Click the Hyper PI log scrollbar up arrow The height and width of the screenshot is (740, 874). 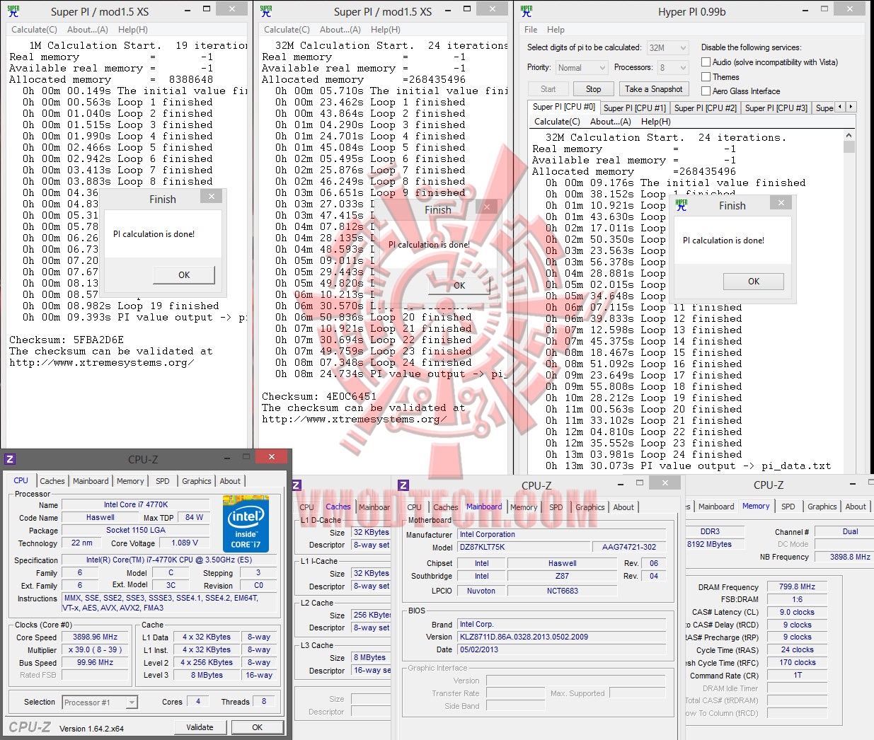click(x=849, y=136)
